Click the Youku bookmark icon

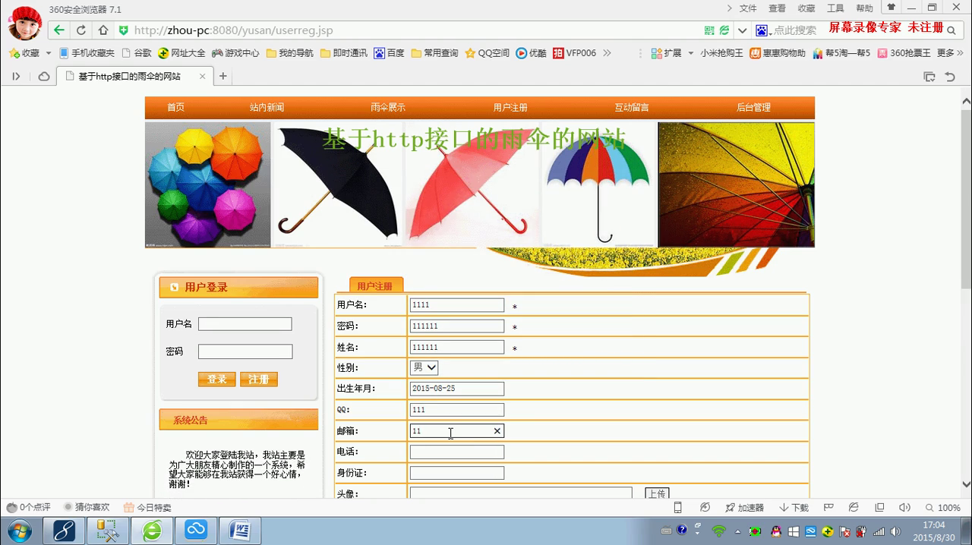[531, 53]
